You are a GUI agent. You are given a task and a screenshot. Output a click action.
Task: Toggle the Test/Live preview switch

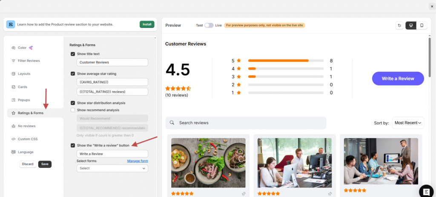point(209,25)
